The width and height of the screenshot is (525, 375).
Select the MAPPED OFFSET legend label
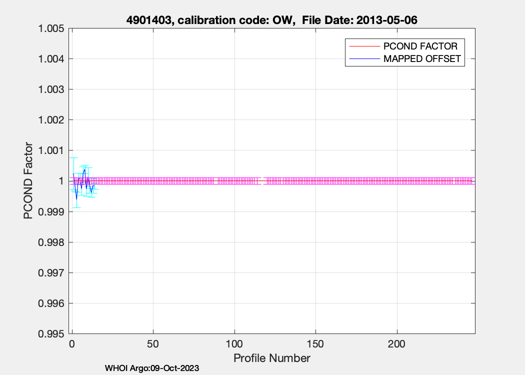point(421,59)
